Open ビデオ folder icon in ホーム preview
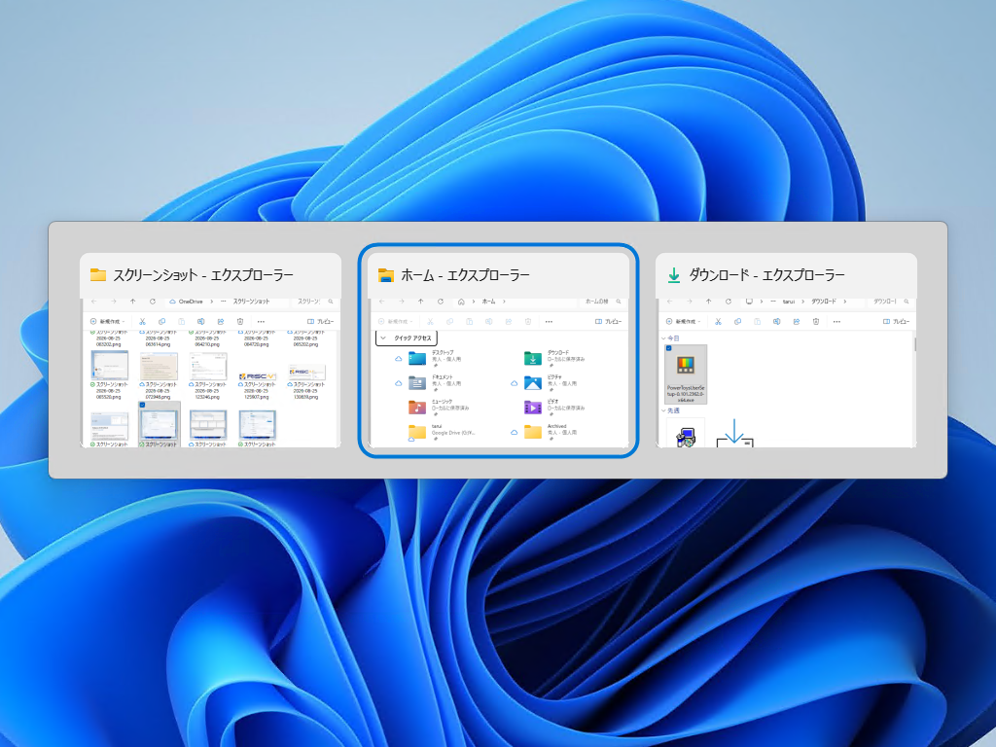The width and height of the screenshot is (996, 747). (532, 408)
